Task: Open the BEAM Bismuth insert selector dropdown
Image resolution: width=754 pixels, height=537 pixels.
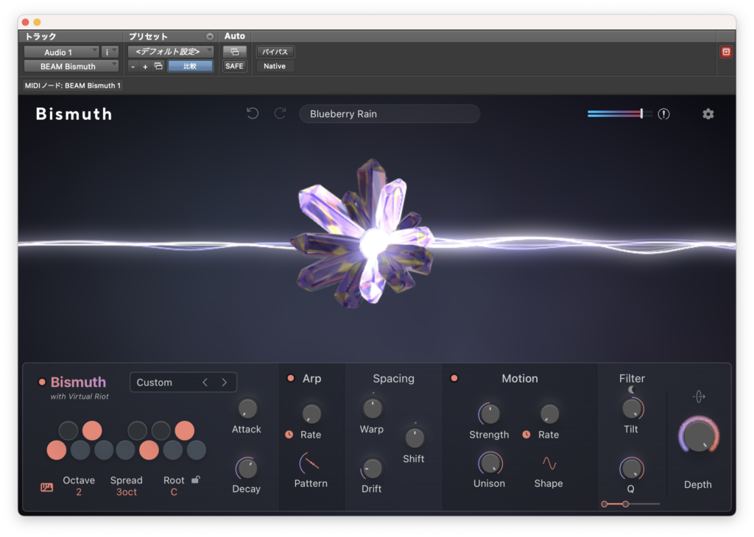Action: 71,66
